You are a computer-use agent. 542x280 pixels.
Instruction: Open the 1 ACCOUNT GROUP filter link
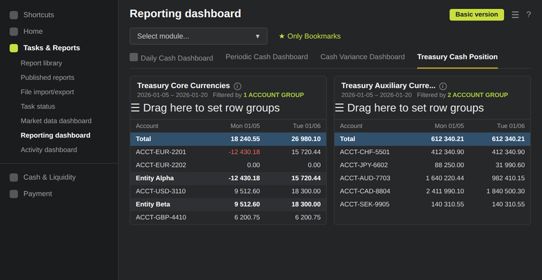point(274,95)
